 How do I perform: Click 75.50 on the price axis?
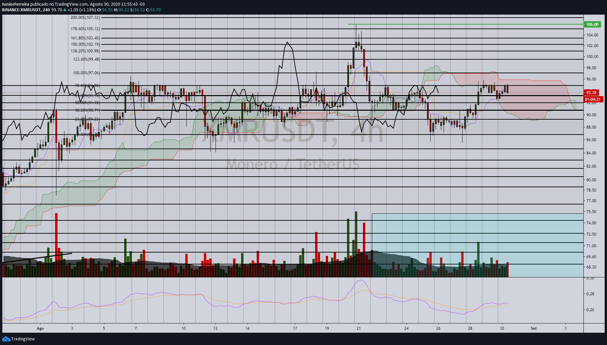[x=591, y=211]
